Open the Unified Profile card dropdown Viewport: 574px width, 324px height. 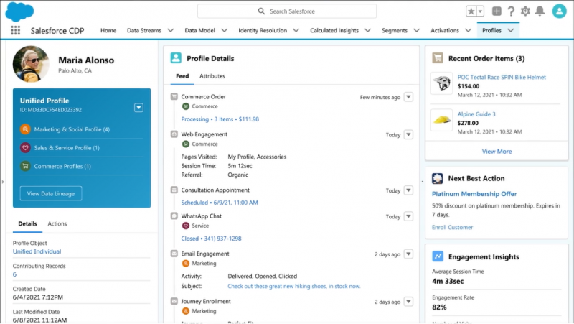(138, 107)
